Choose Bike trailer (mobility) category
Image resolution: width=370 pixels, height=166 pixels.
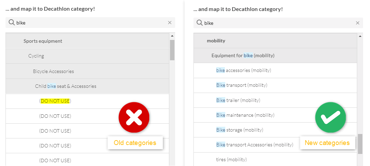tap(238, 100)
